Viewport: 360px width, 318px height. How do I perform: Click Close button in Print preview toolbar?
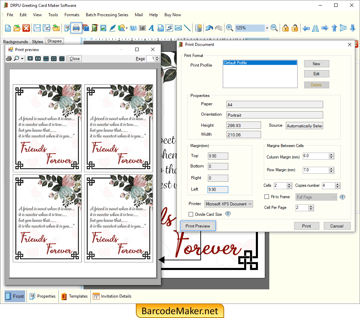click(x=74, y=59)
